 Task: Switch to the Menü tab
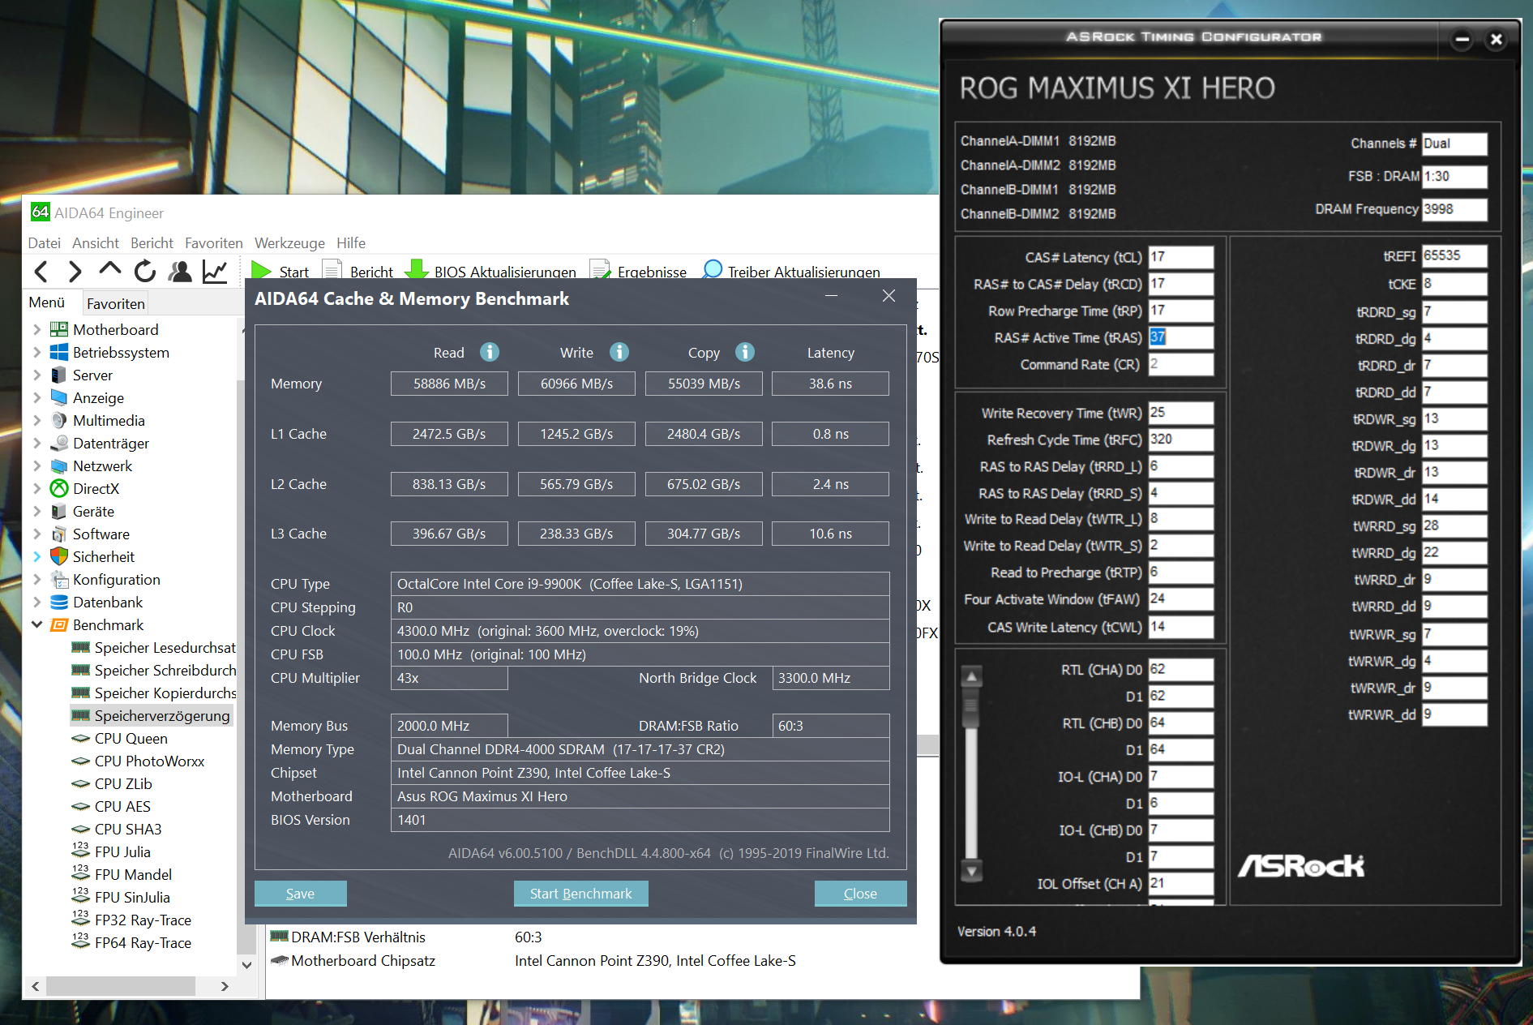tap(47, 302)
